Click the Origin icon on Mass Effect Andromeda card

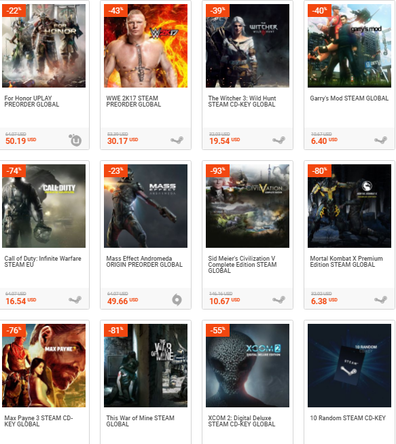(177, 300)
